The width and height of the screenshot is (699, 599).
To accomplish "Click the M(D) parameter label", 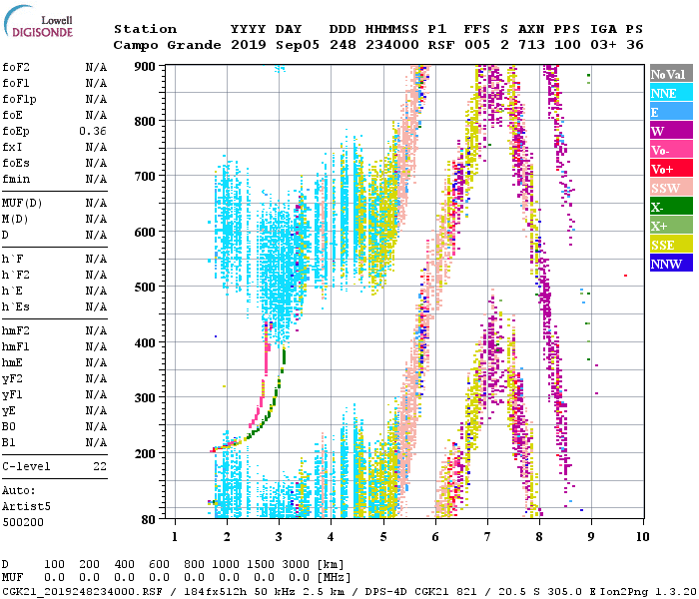I will click(15, 220).
